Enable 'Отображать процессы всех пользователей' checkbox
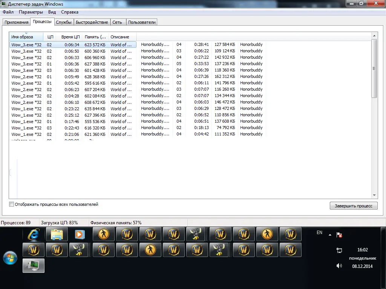Image resolution: width=386 pixels, height=289 pixels. point(12,204)
